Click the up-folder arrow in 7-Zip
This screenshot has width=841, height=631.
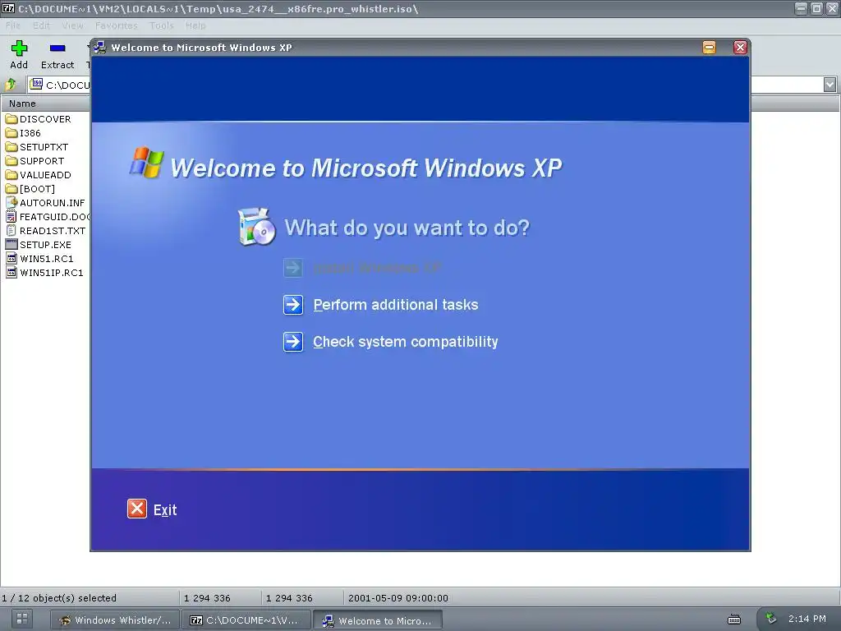11,85
